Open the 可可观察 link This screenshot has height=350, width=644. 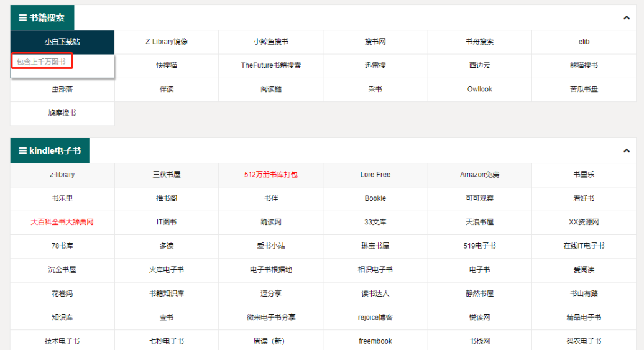(x=480, y=198)
